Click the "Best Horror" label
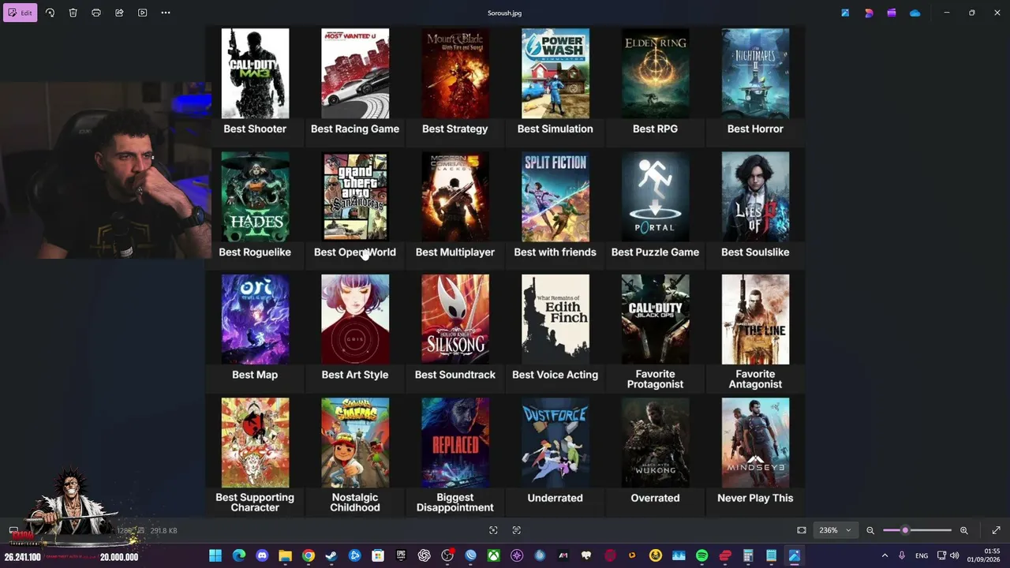Screen dimensions: 1010x568 pos(755,129)
